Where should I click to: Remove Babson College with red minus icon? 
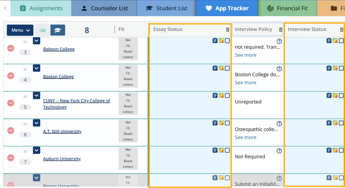(x=11, y=48)
